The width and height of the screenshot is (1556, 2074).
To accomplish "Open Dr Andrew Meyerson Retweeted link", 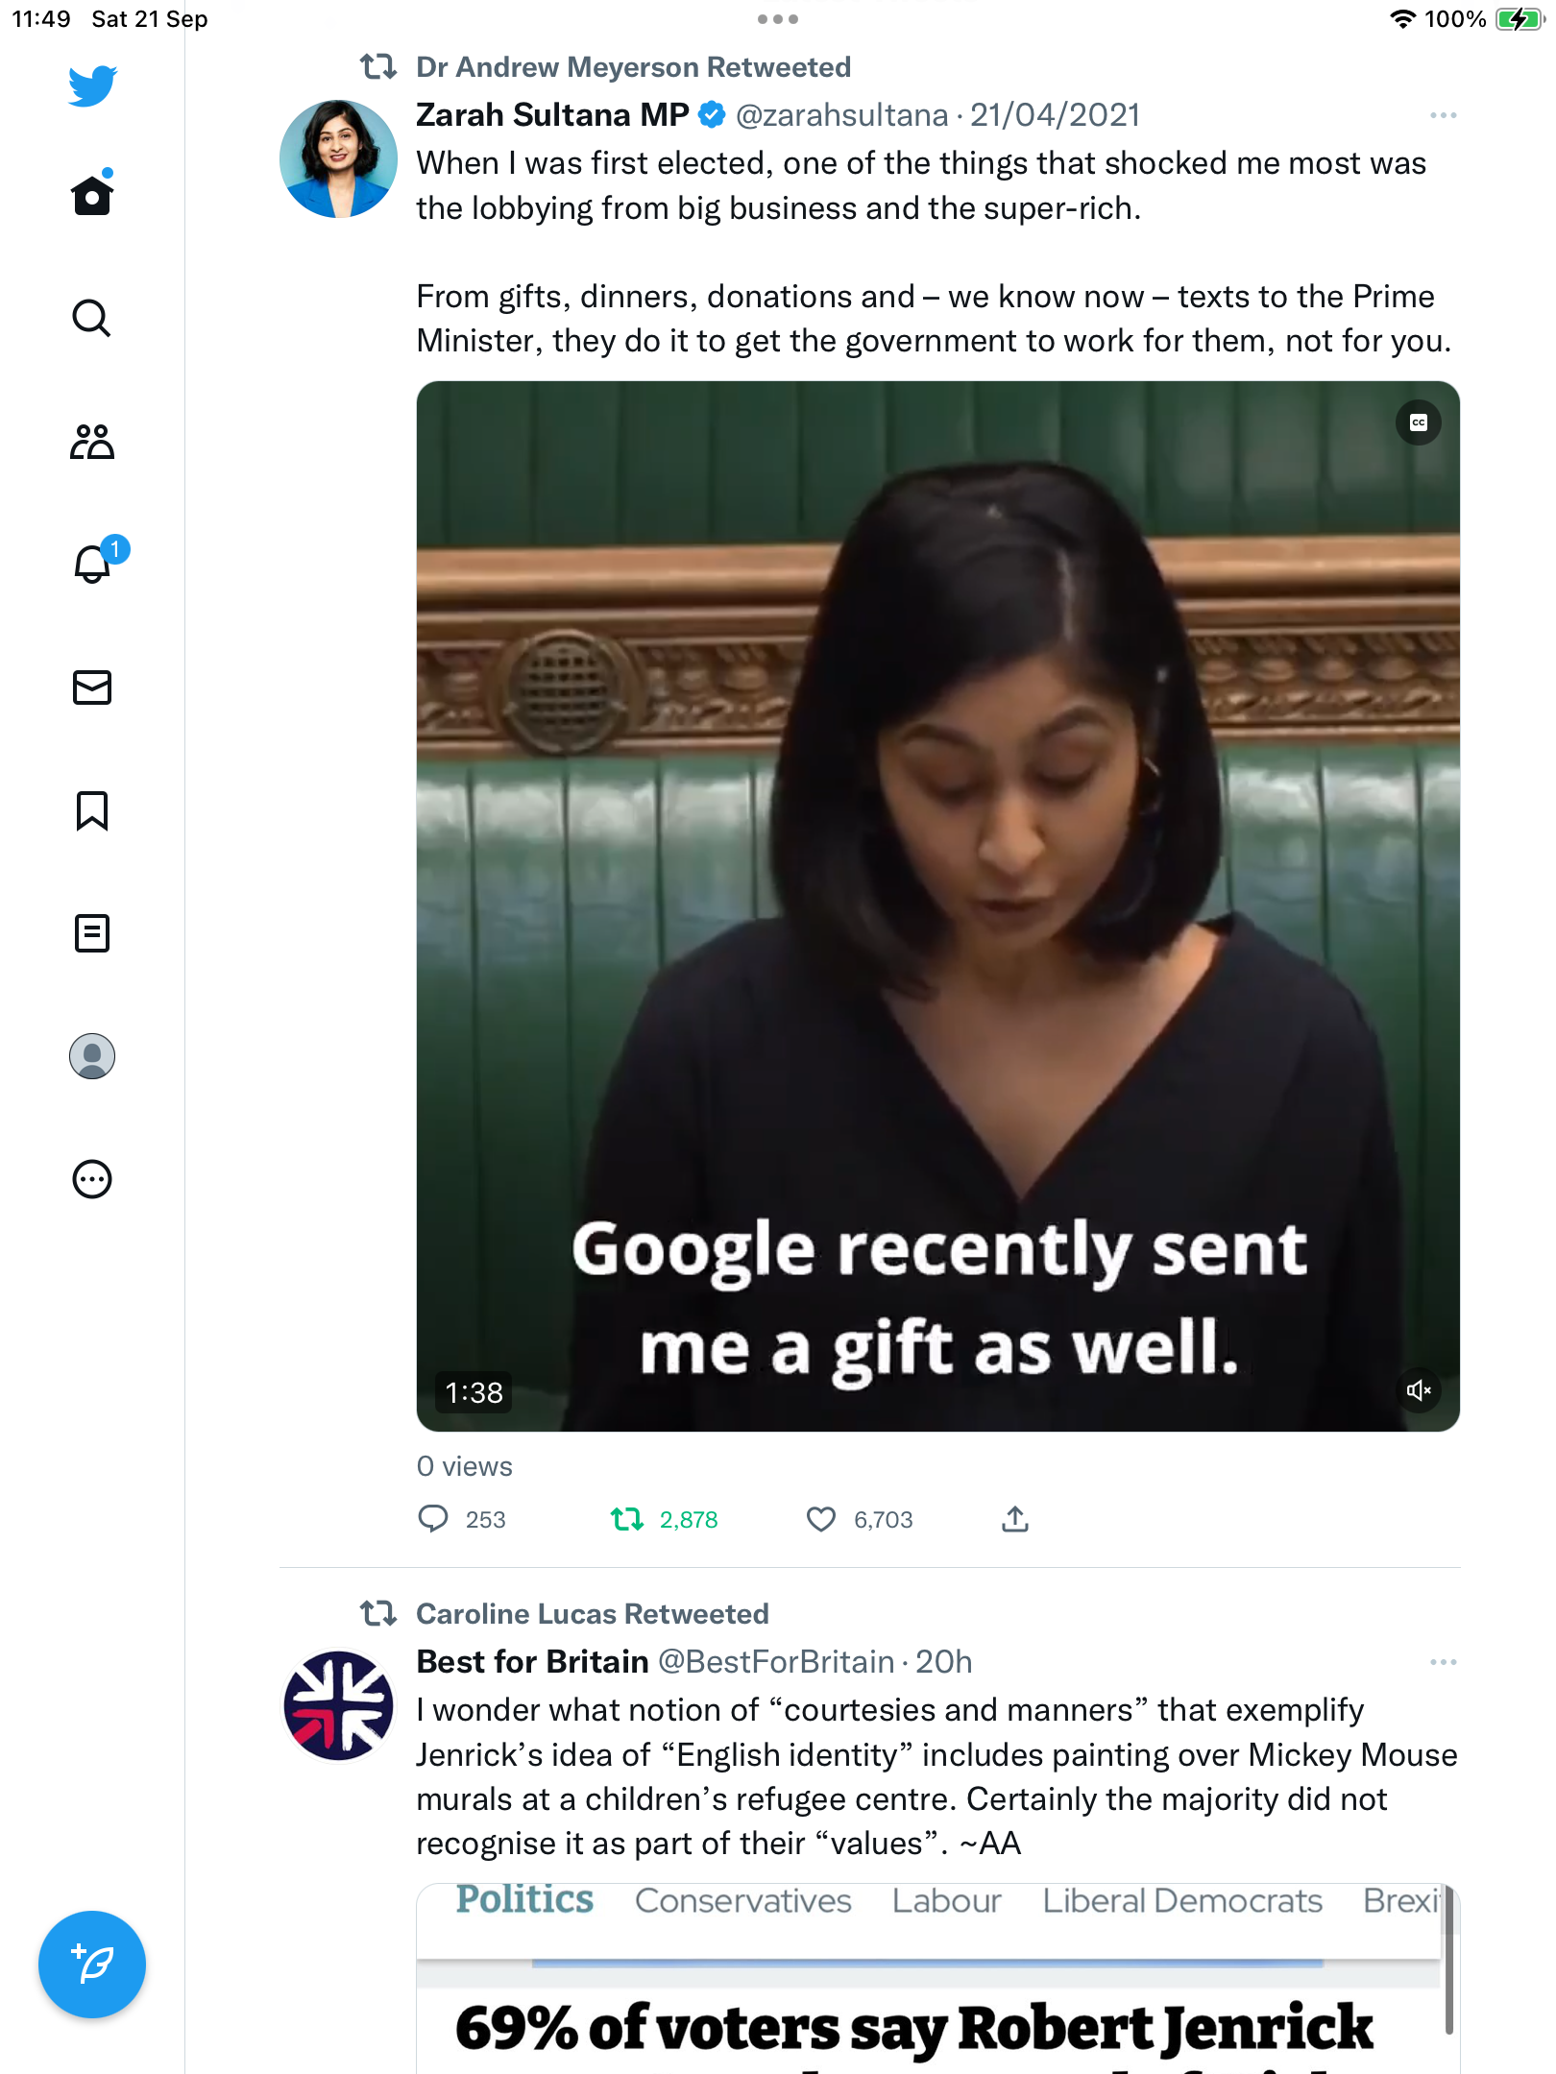I will pyautogui.click(x=633, y=67).
